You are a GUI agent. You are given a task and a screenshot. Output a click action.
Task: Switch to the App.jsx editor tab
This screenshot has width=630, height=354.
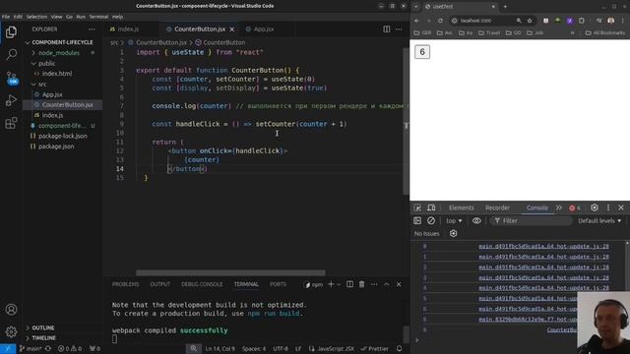click(x=264, y=29)
